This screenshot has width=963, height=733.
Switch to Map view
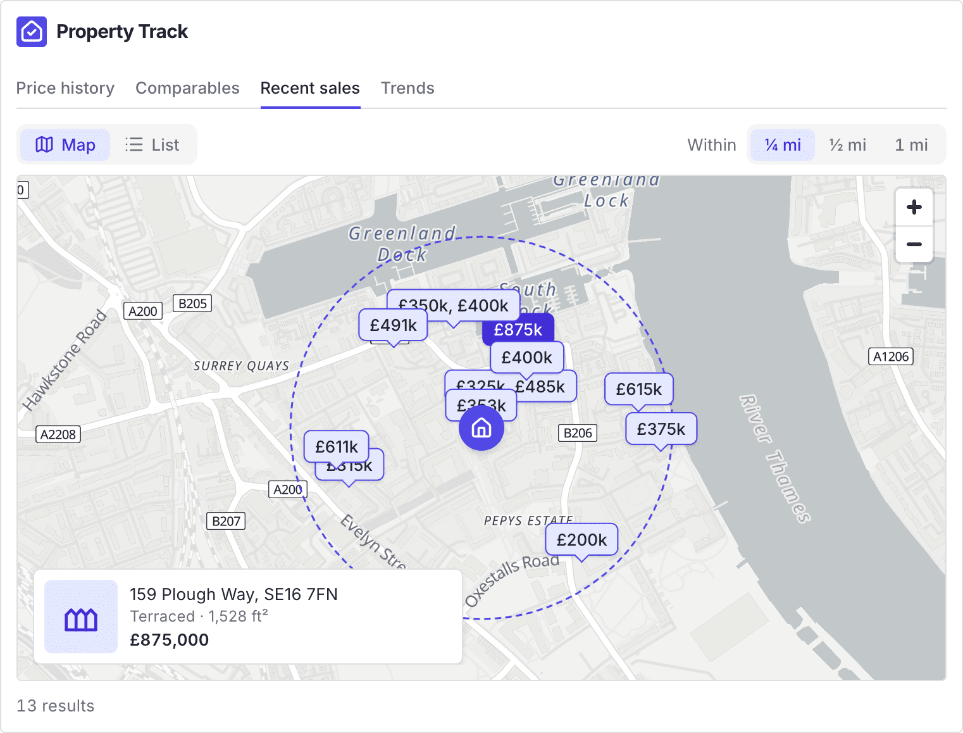(x=65, y=145)
